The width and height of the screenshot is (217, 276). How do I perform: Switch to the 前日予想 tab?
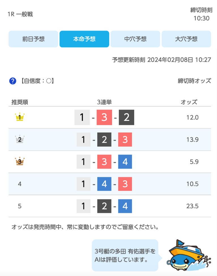click(33, 39)
